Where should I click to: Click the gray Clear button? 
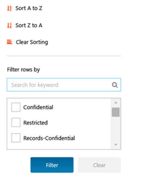(99, 165)
